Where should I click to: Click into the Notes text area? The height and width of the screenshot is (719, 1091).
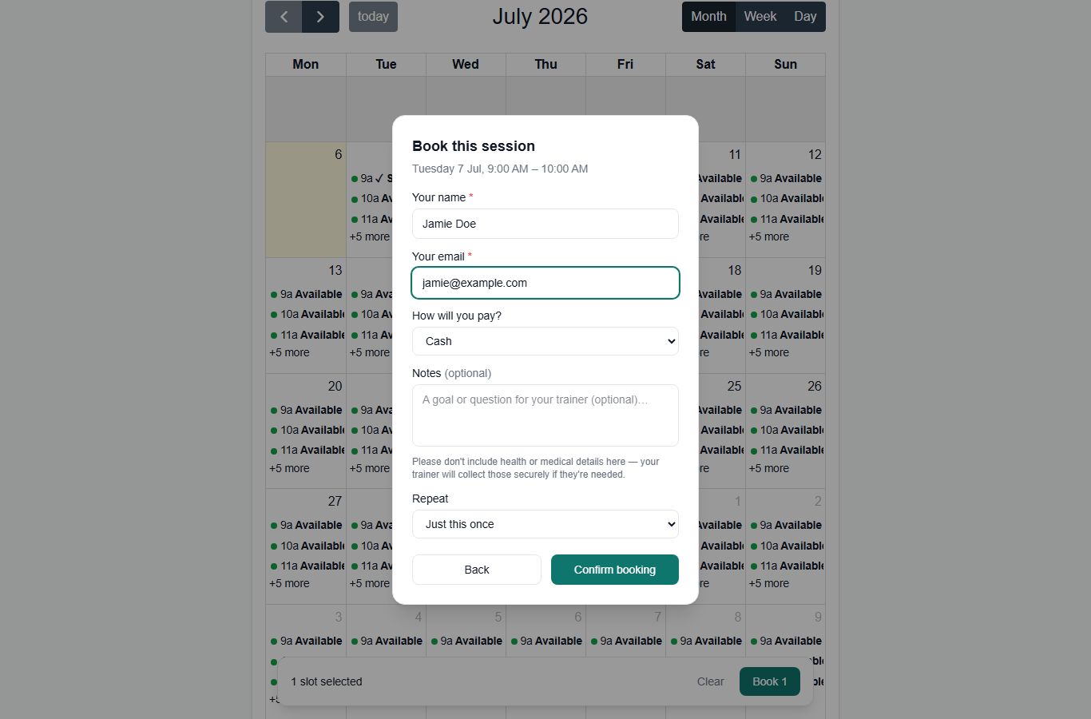pos(545,415)
